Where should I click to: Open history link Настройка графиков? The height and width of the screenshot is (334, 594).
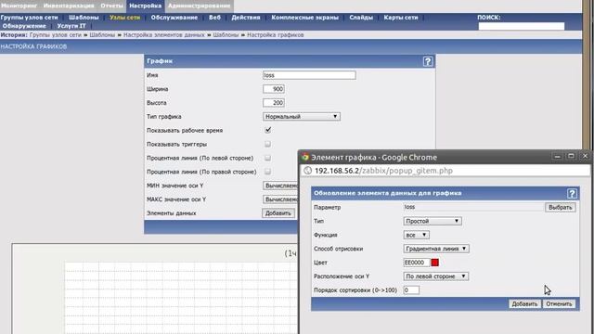coord(276,35)
